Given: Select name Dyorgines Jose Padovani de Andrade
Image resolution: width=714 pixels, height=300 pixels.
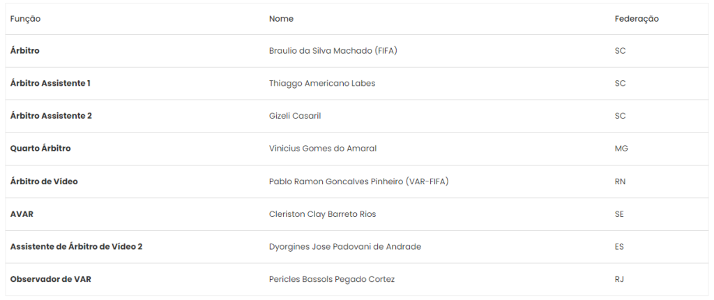Looking at the screenshot, I should (x=344, y=247).
